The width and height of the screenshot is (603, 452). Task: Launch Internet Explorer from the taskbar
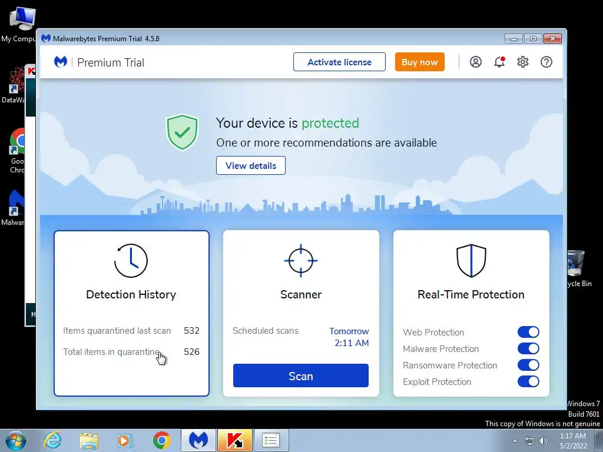click(52, 440)
